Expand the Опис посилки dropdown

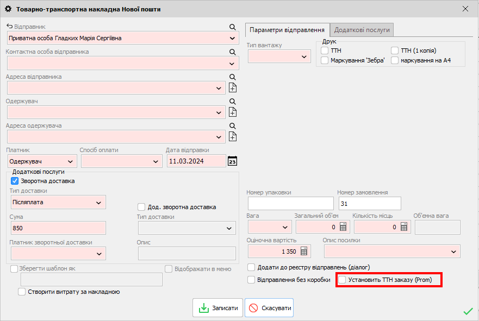(x=392, y=251)
